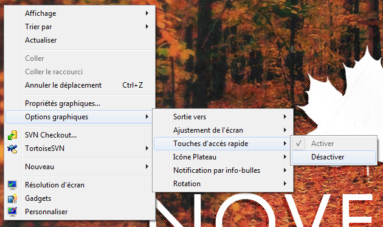Expand the Trier par submenu arrow
This screenshot has height=227, width=383.
(147, 26)
